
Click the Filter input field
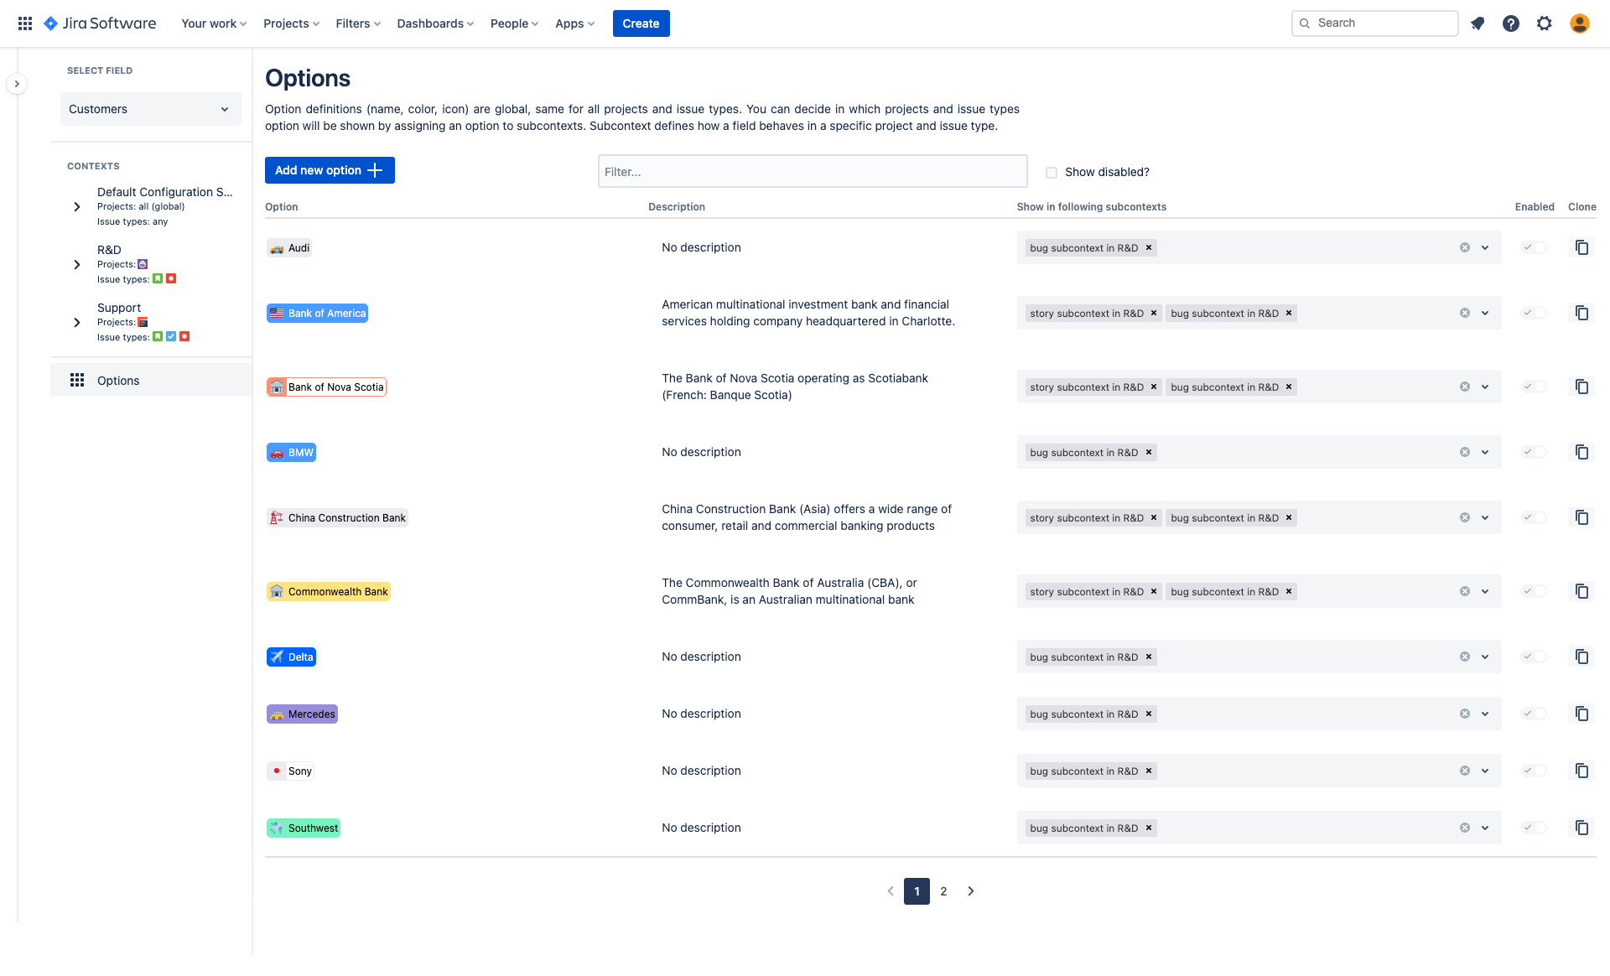point(812,172)
